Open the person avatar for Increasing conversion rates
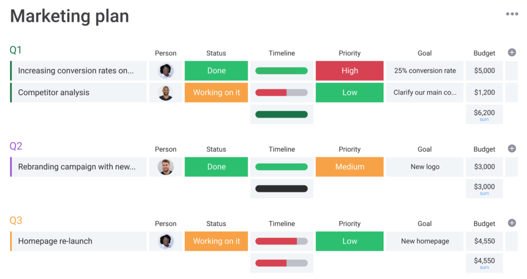The height and width of the screenshot is (279, 527). (x=165, y=71)
